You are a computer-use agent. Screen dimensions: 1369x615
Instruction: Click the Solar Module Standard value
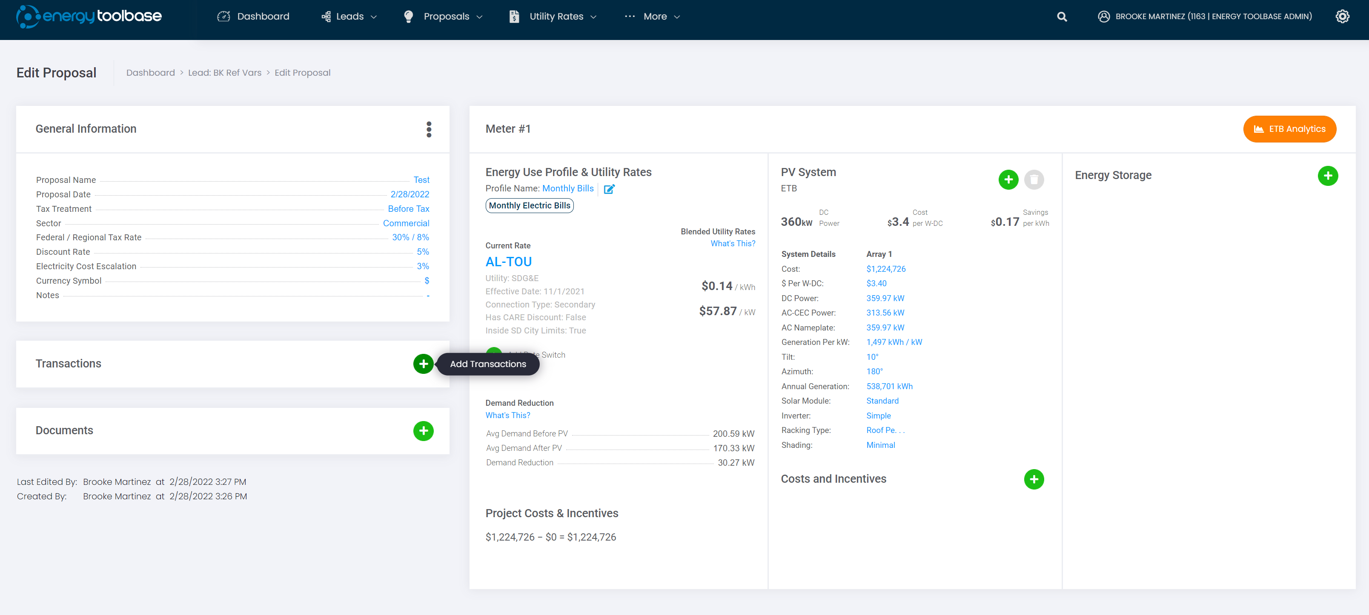click(x=882, y=401)
